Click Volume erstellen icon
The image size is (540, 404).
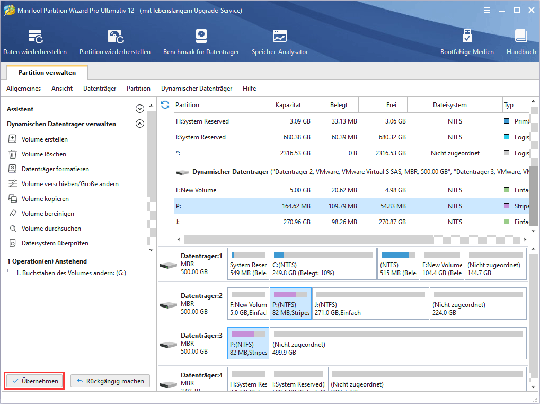click(12, 139)
